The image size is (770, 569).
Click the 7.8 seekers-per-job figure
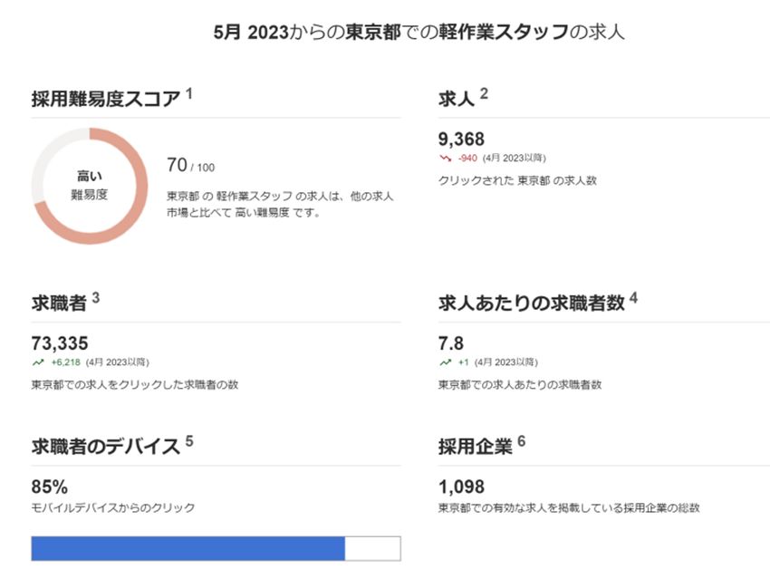point(451,342)
